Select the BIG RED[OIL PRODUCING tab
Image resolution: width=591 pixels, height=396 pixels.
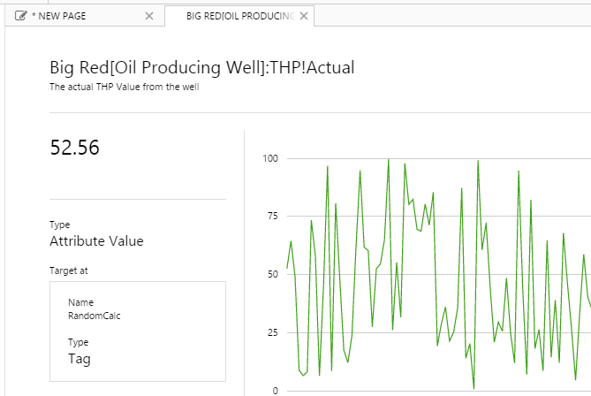tap(239, 16)
